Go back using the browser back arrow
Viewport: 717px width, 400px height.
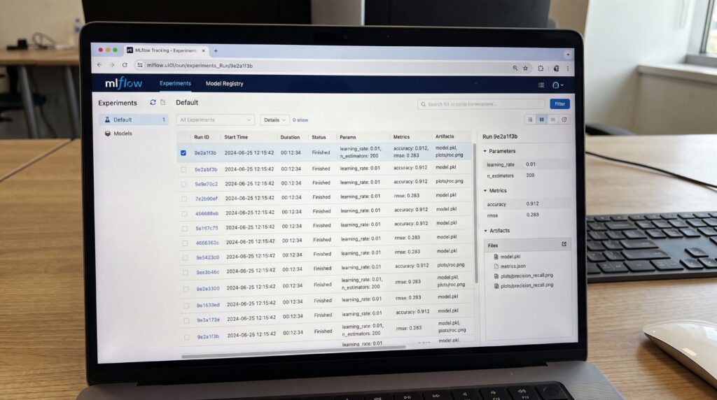click(99, 65)
